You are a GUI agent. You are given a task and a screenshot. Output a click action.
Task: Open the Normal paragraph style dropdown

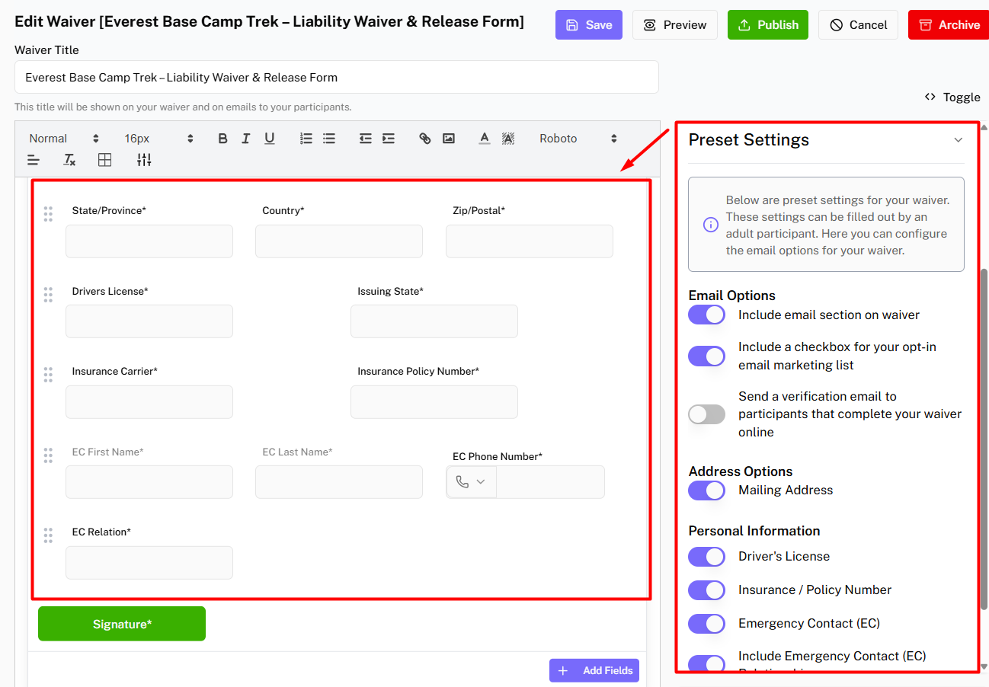click(x=64, y=139)
